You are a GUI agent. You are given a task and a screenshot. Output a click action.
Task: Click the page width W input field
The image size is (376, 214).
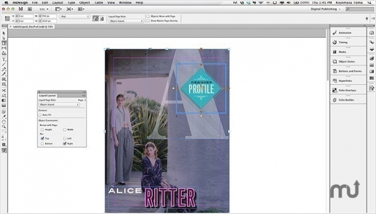(x=49, y=16)
